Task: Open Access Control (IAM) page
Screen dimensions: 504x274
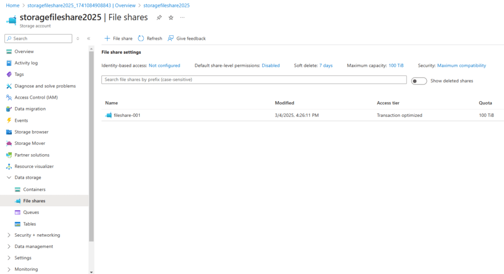Action: 36,97
